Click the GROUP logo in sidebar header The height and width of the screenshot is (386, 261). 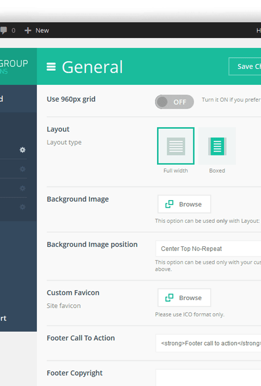coord(14,66)
